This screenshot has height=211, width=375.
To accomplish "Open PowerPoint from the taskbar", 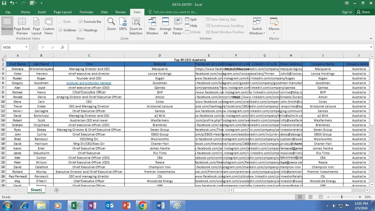I will [126, 206].
